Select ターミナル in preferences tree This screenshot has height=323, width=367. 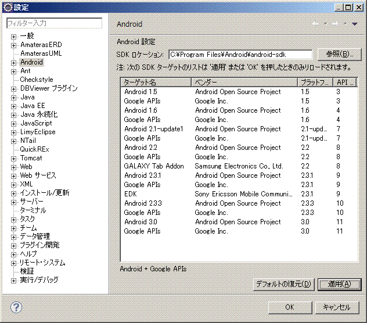pos(33,210)
